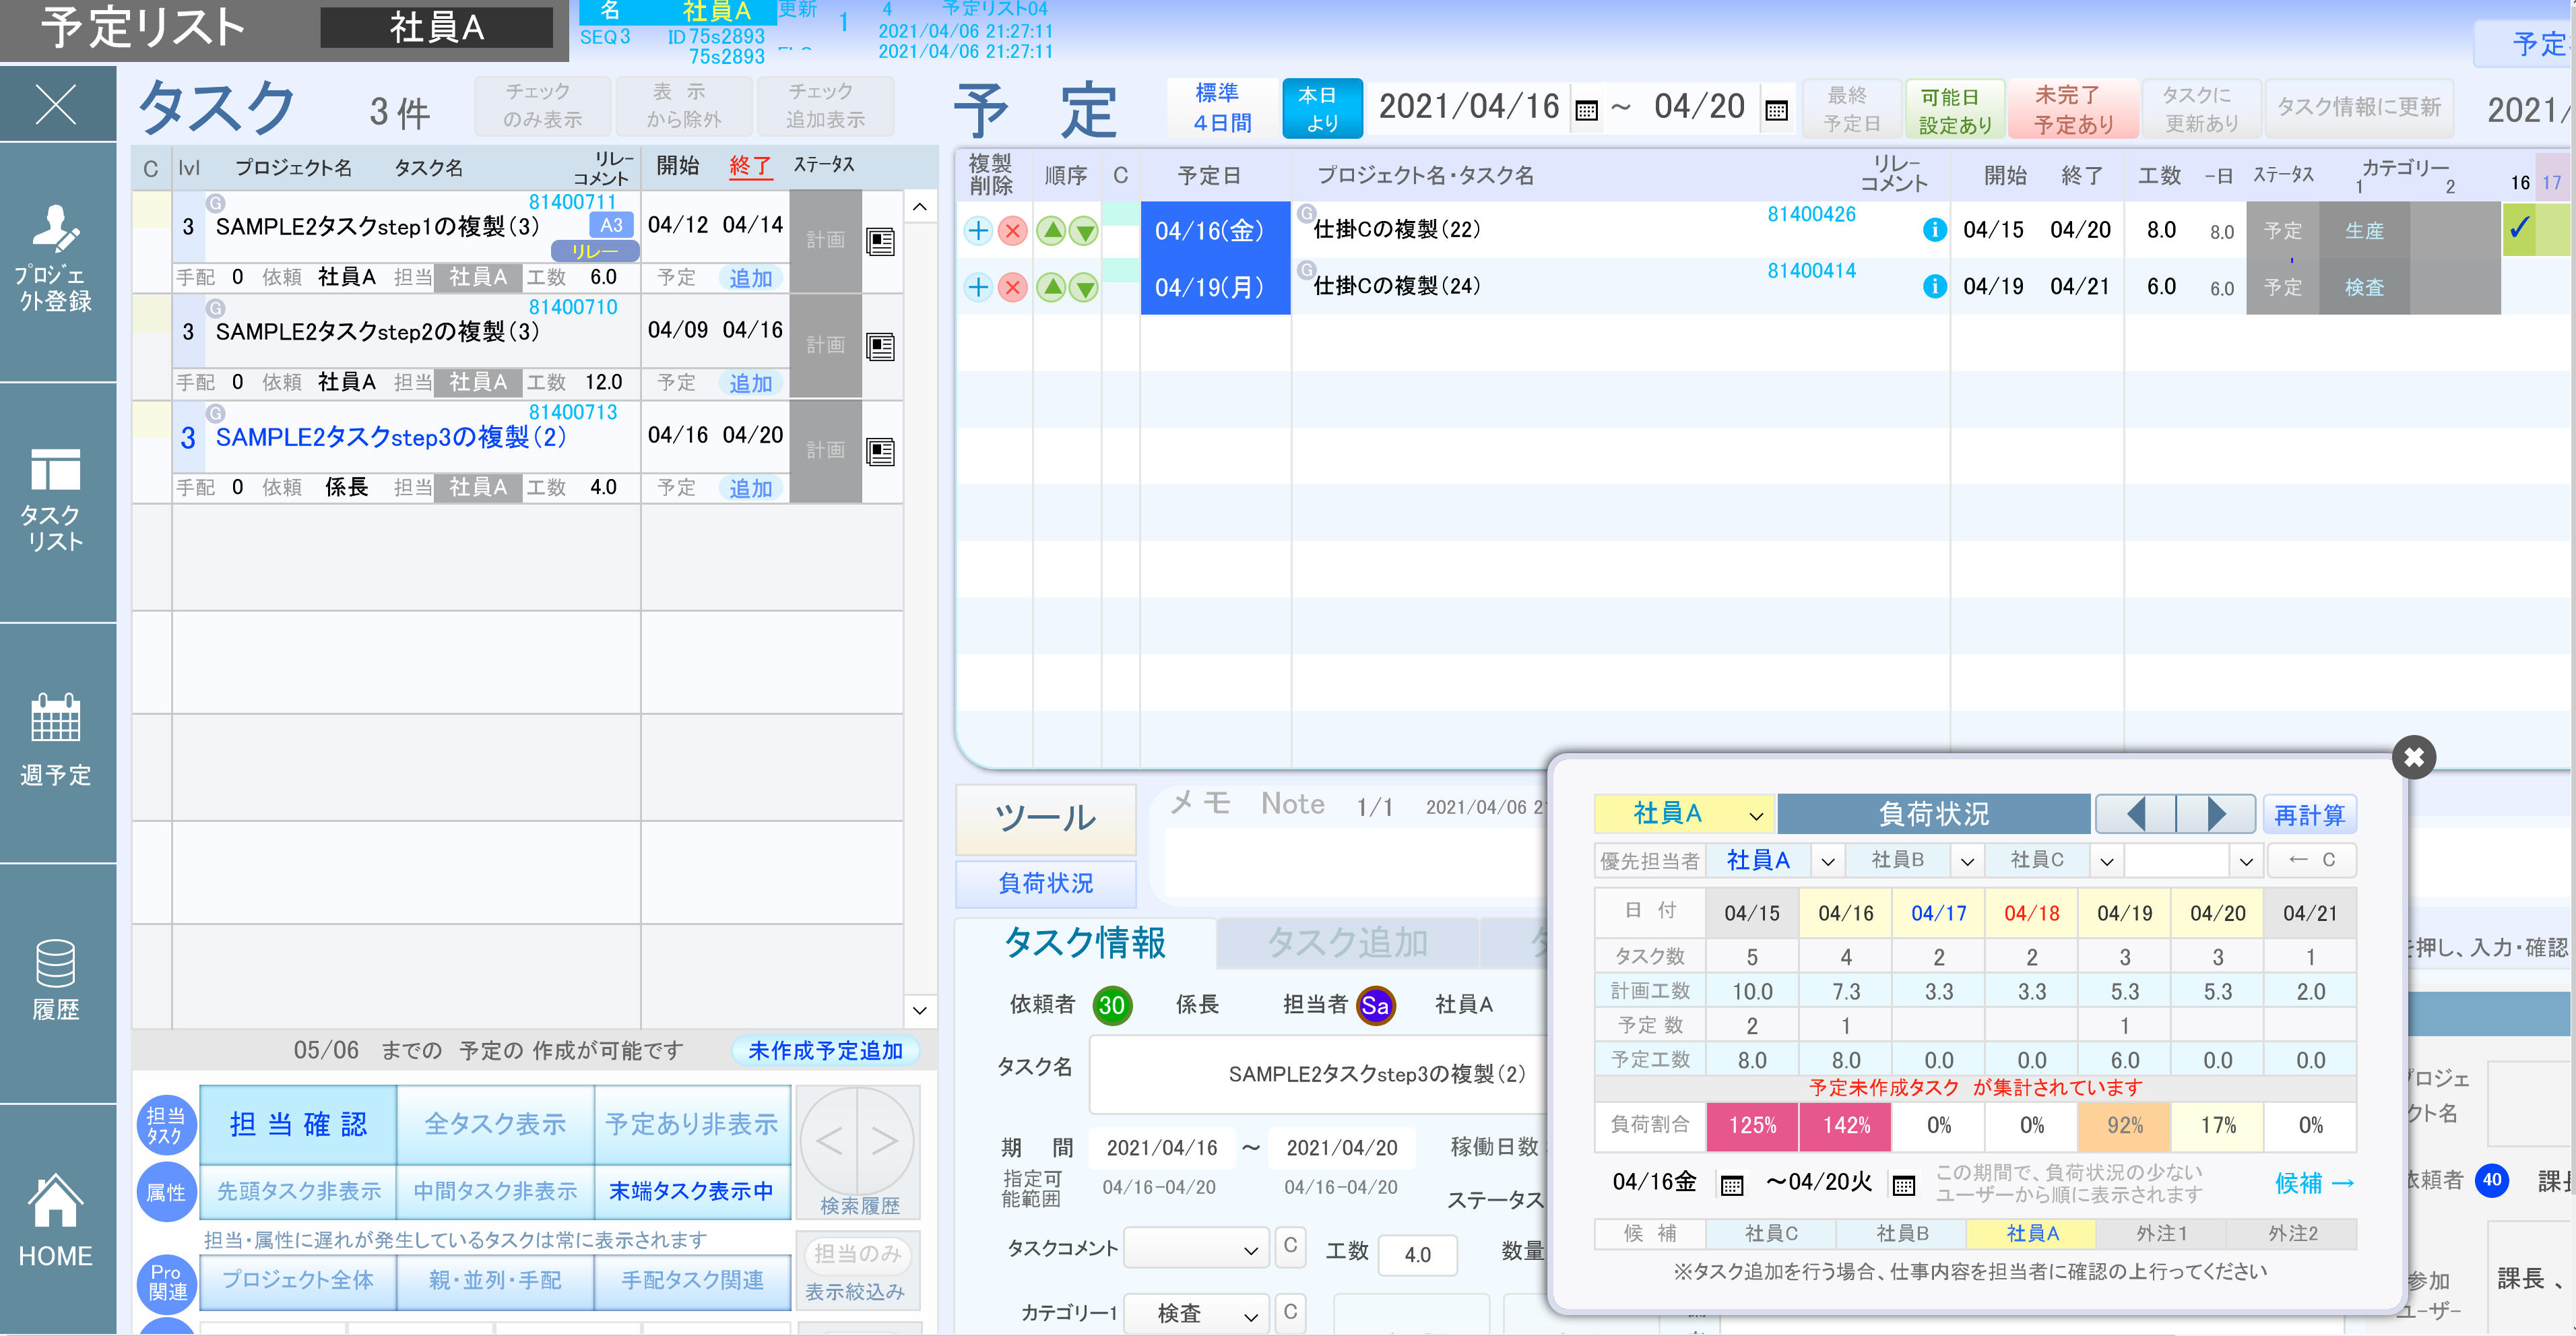The width and height of the screenshot is (2576, 1336).
Task: Open 負荷状況 tool button
Action: click(1046, 883)
